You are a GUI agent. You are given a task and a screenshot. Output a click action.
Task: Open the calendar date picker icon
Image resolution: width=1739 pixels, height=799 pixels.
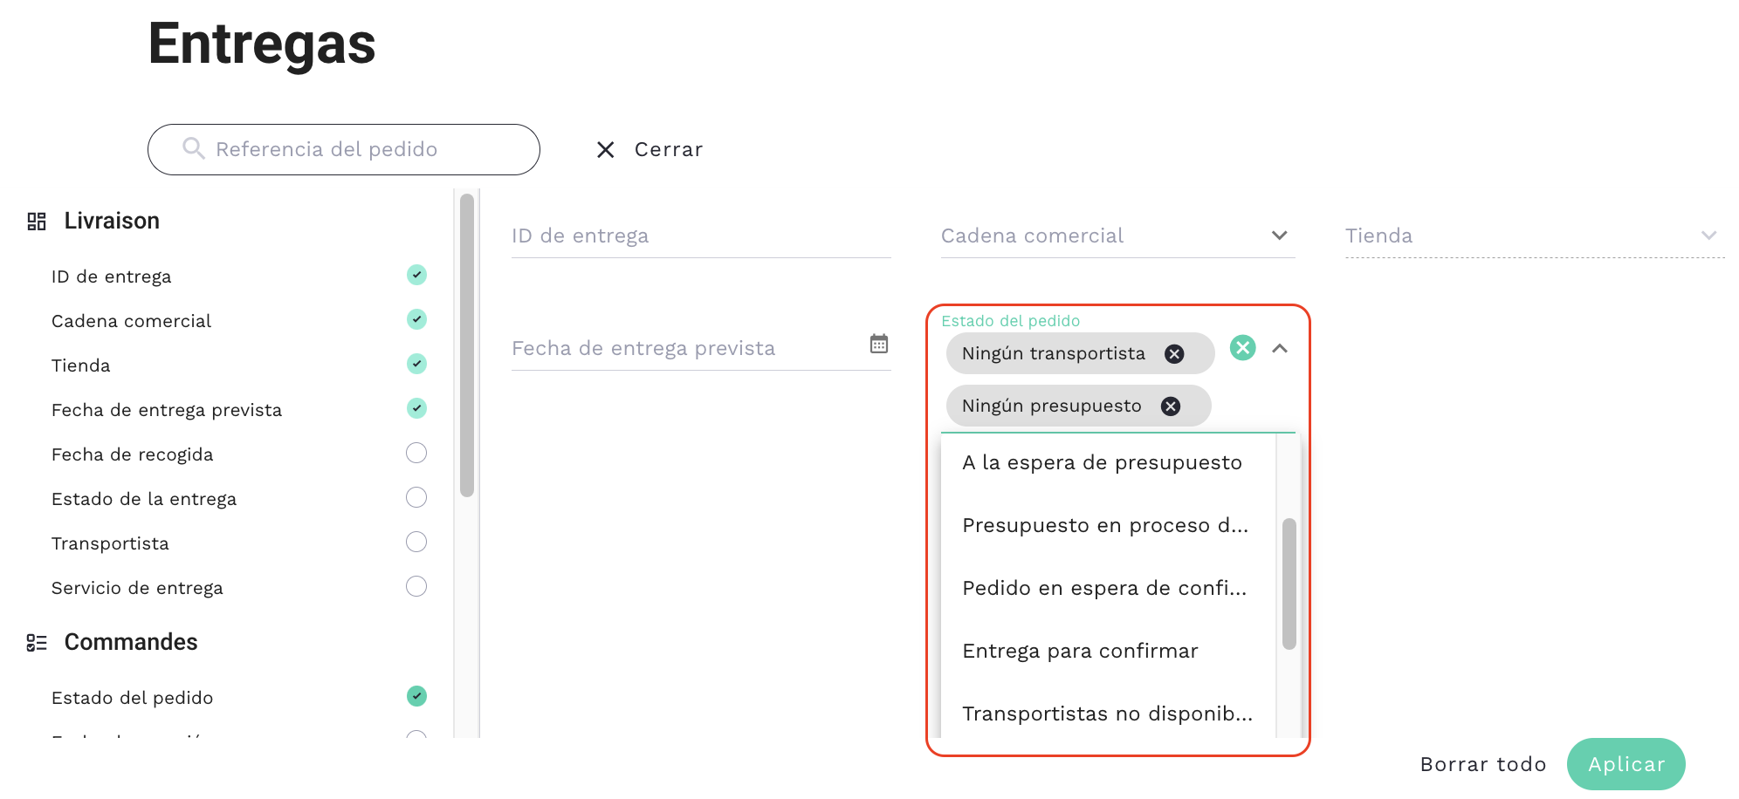pos(878,344)
